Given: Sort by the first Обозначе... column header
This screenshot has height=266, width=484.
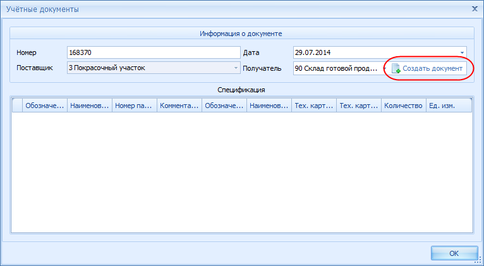Looking at the screenshot, I should coord(44,106).
